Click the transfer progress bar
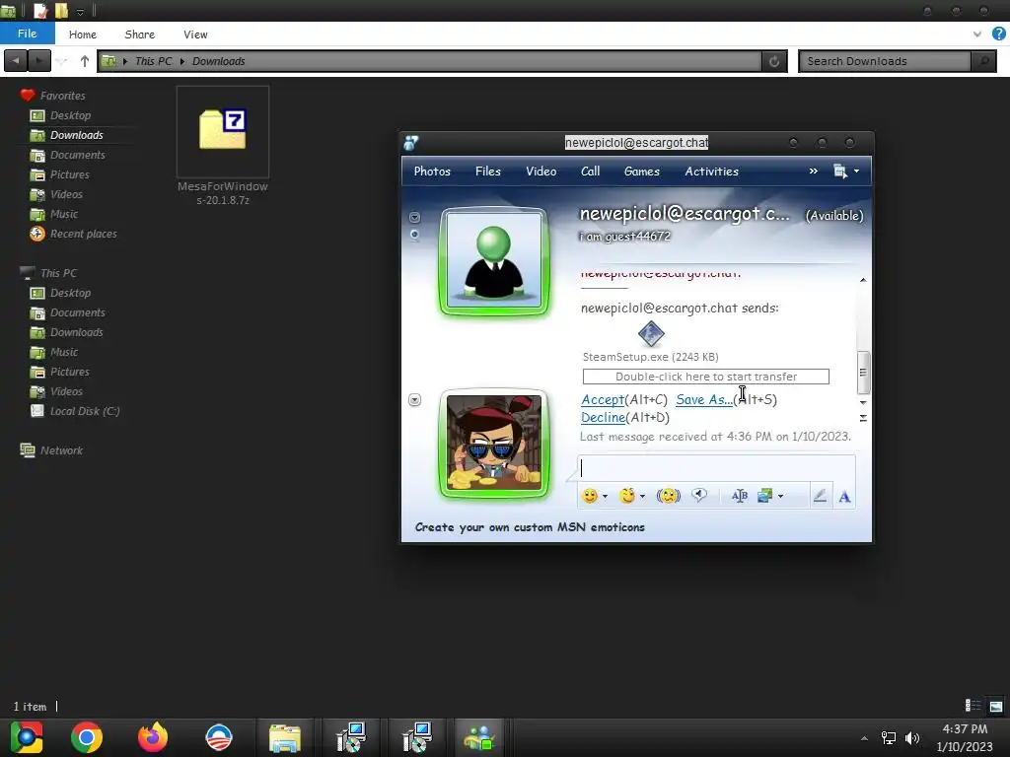The height and width of the screenshot is (757, 1010). 706,377
